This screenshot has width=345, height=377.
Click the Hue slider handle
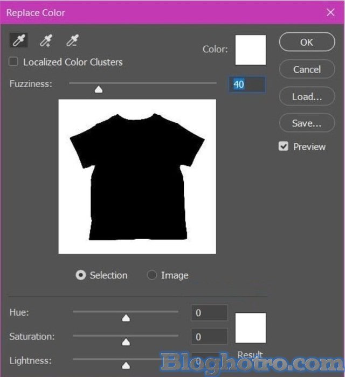[x=126, y=318]
